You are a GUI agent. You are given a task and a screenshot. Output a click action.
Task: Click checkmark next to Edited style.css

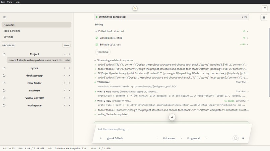97,45
